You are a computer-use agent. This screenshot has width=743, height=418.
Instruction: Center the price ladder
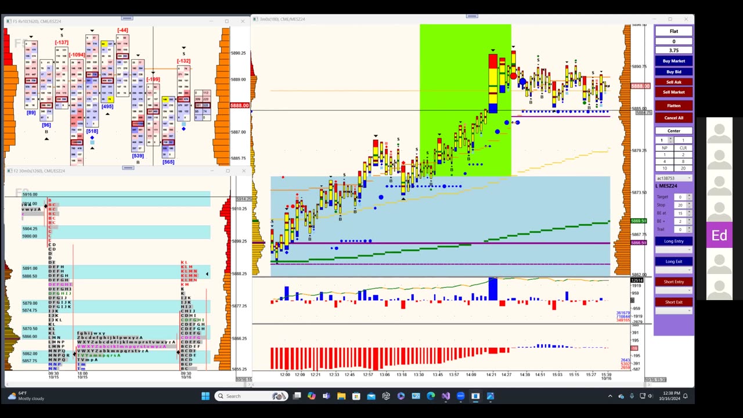pos(673,131)
